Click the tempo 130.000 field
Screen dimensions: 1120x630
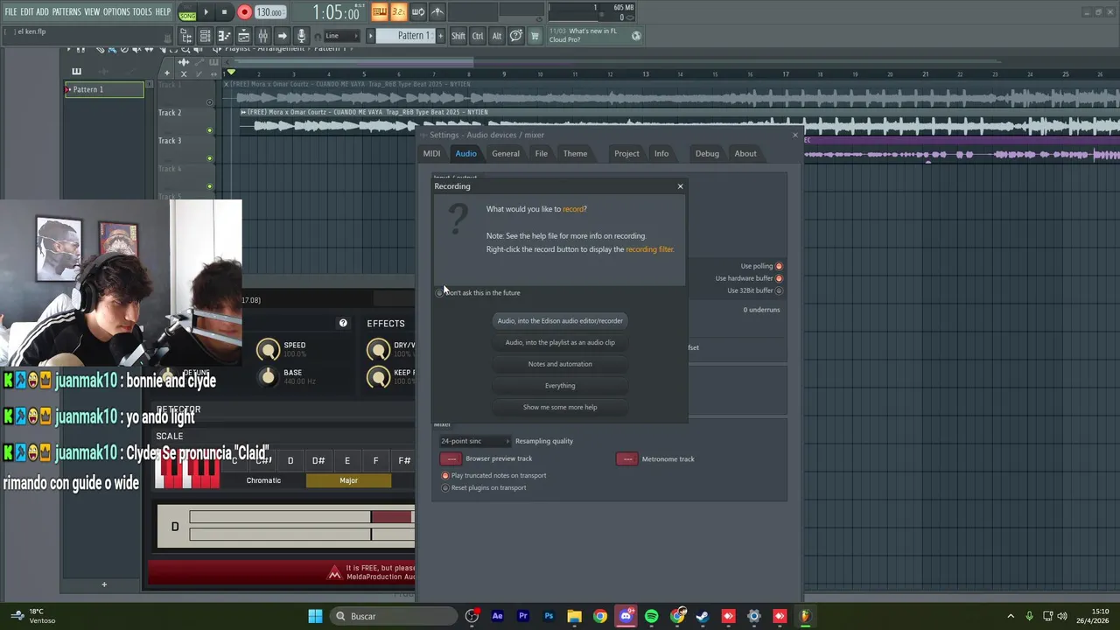[x=269, y=12]
